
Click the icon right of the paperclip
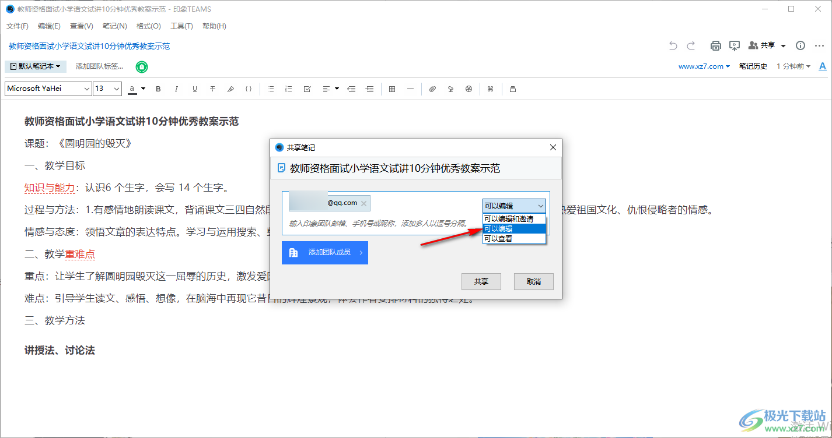450,89
